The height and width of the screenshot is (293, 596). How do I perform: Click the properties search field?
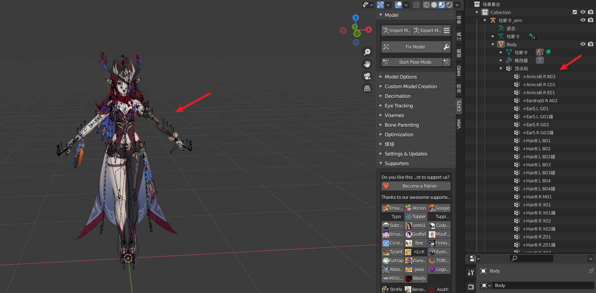click(531, 259)
